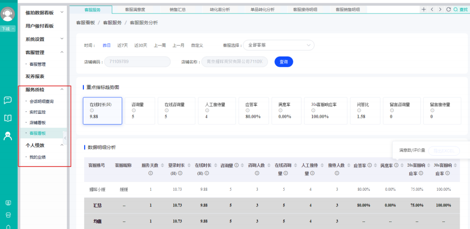Screen dimensions: 470x229
Task: Click the monitor icon near sidebar bottom
Action: click(8, 203)
